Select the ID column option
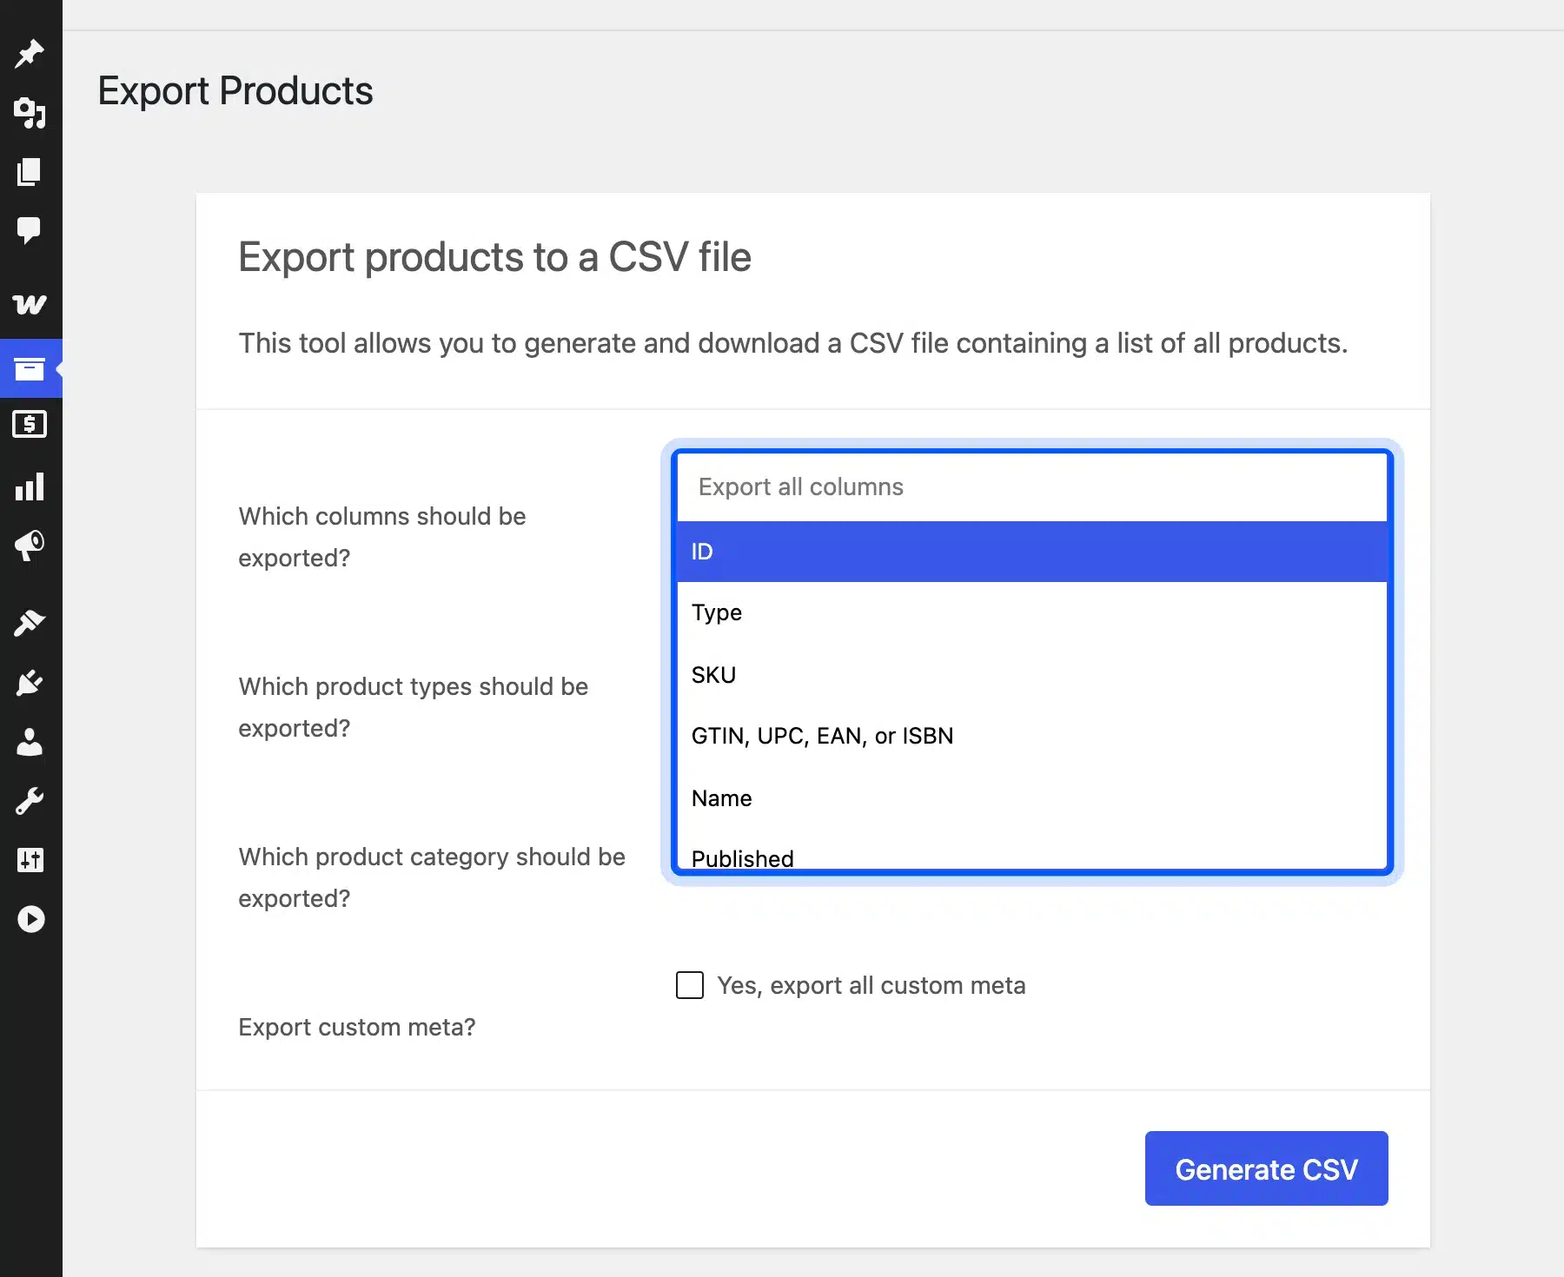 pyautogui.click(x=1032, y=552)
